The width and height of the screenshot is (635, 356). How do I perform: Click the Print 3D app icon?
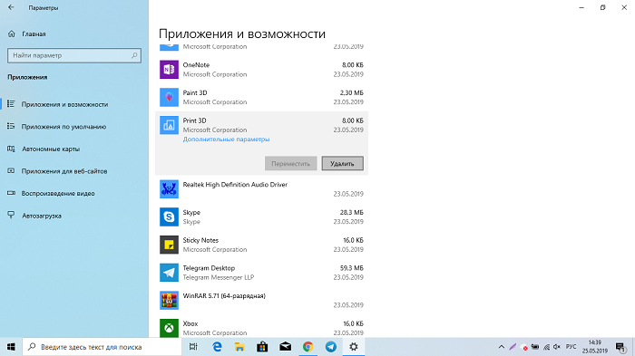169,125
